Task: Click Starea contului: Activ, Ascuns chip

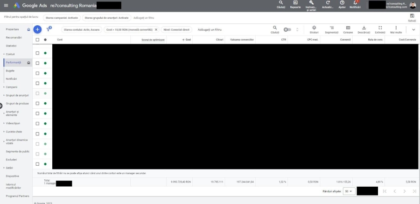Action: [82, 30]
